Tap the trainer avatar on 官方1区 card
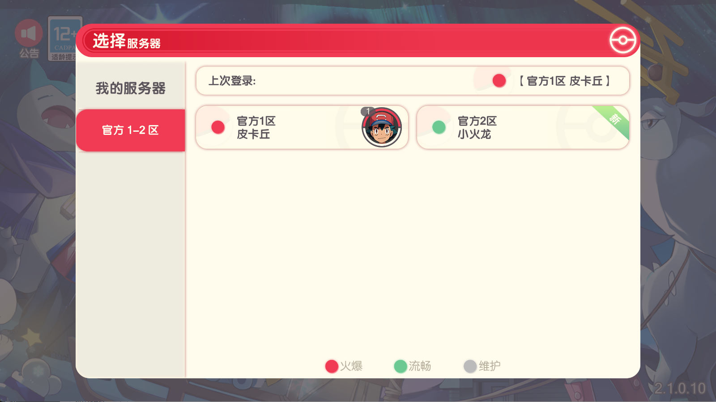The height and width of the screenshot is (402, 716). click(382, 127)
